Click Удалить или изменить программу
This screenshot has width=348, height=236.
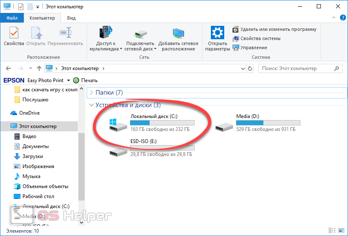tap(278, 29)
